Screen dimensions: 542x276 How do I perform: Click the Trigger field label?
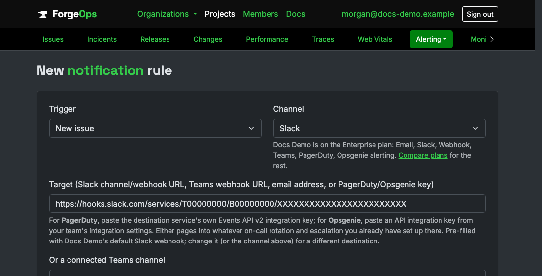click(x=63, y=109)
